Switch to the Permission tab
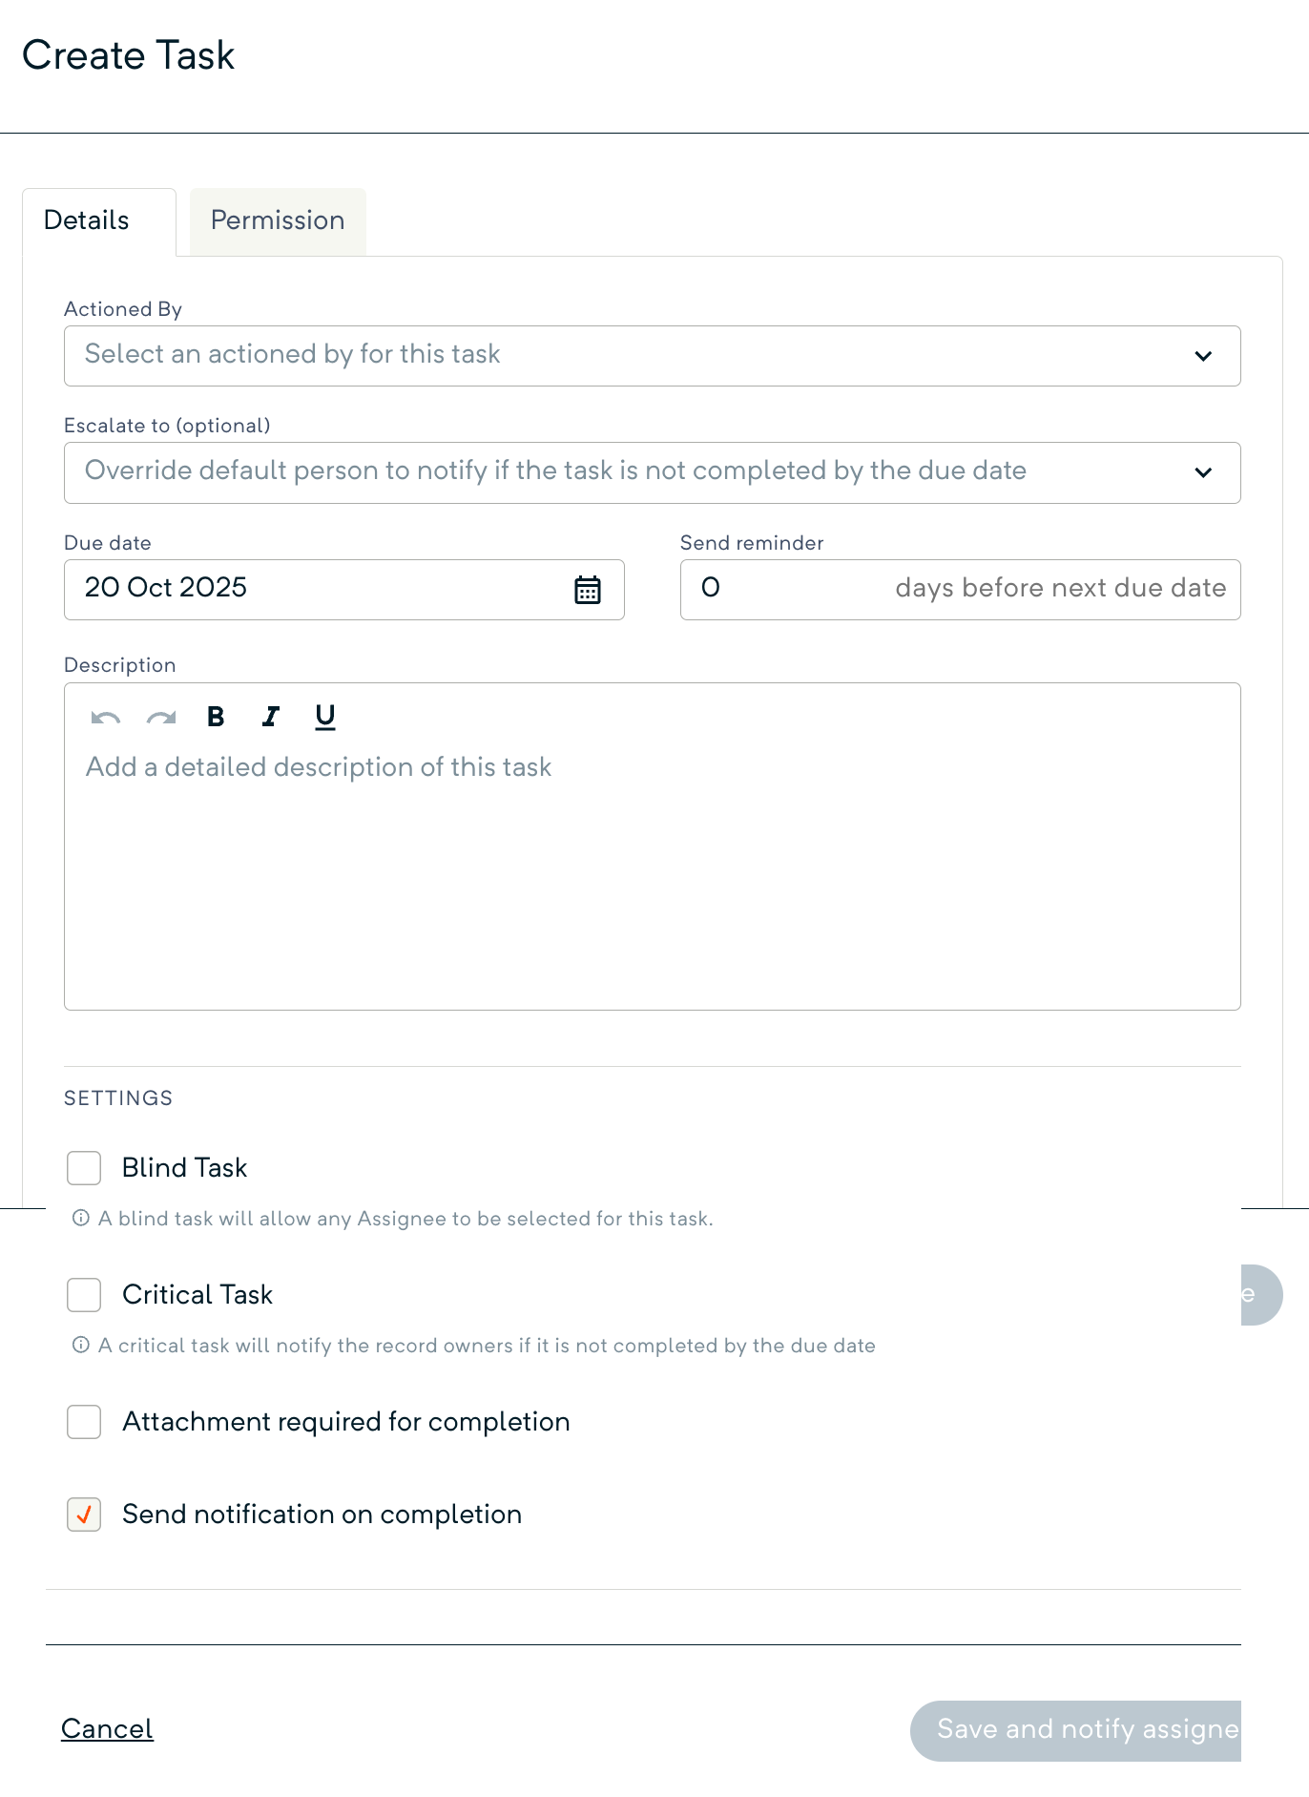This screenshot has width=1309, height=1797. [x=278, y=220]
